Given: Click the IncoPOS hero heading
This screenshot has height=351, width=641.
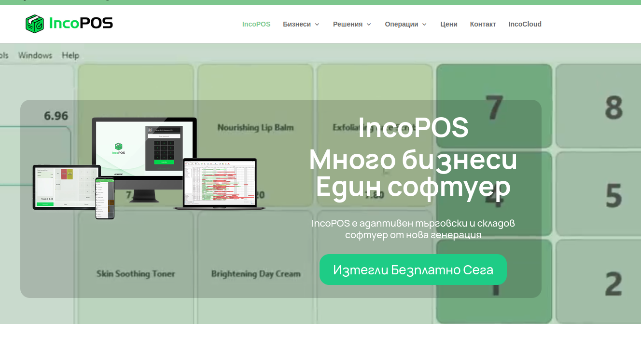Looking at the screenshot, I should point(413,128).
